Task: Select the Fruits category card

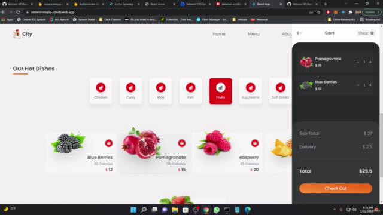Action: (221, 91)
